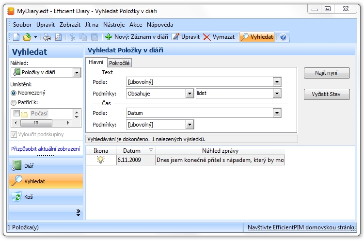Click the search status message text

tap(146, 139)
